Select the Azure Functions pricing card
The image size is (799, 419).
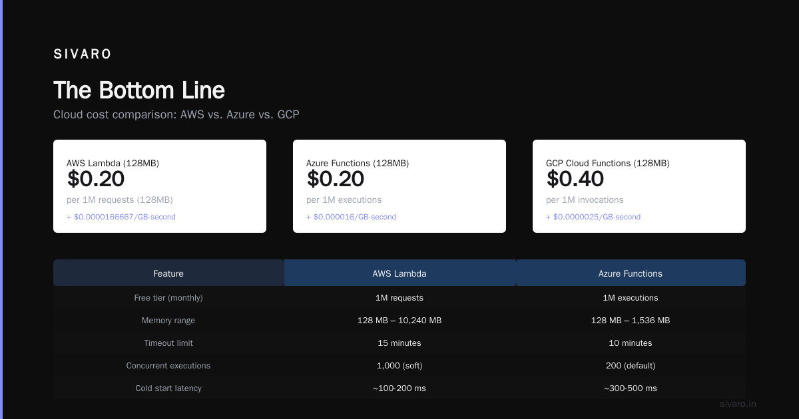point(400,186)
